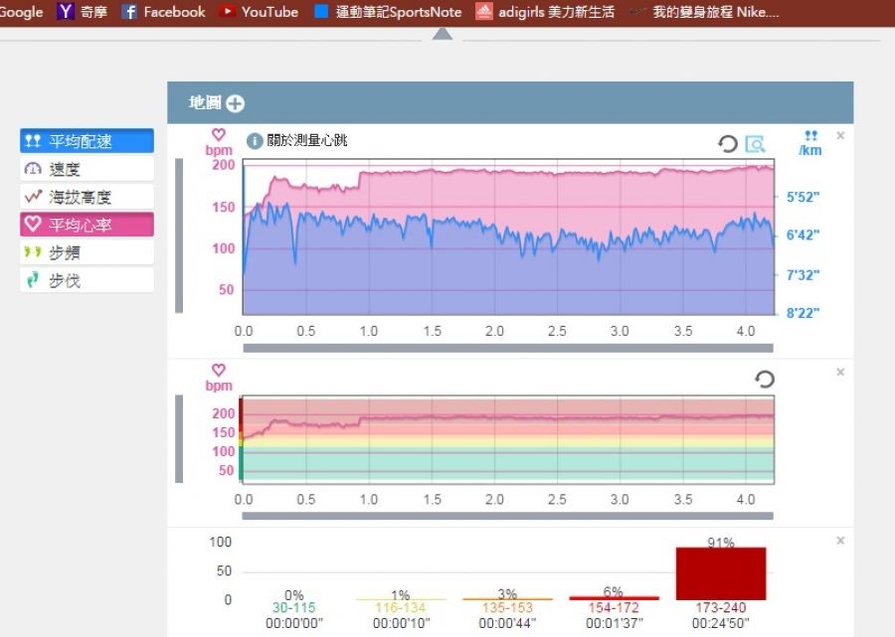Image resolution: width=895 pixels, height=637 pixels.
Task: Open the YouTube bookmark
Action: [259, 12]
